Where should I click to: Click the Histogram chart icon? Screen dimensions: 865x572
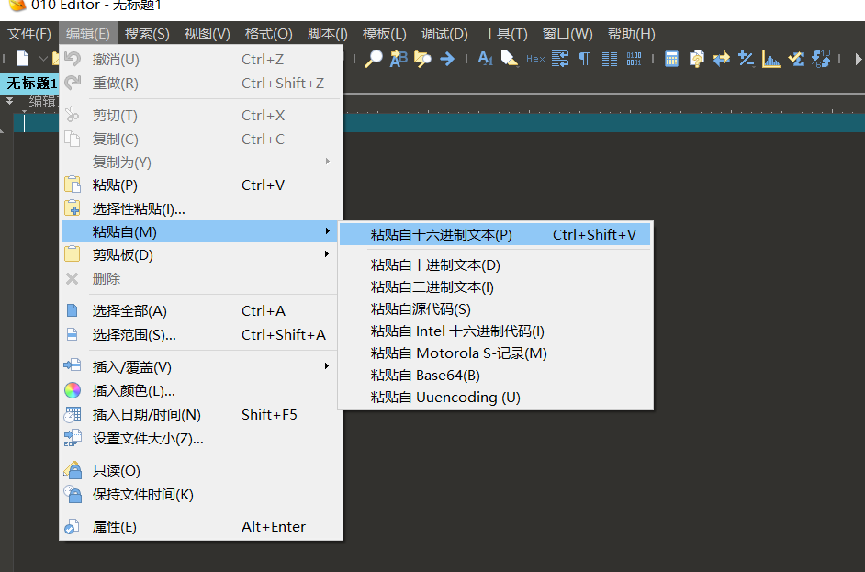(x=771, y=59)
